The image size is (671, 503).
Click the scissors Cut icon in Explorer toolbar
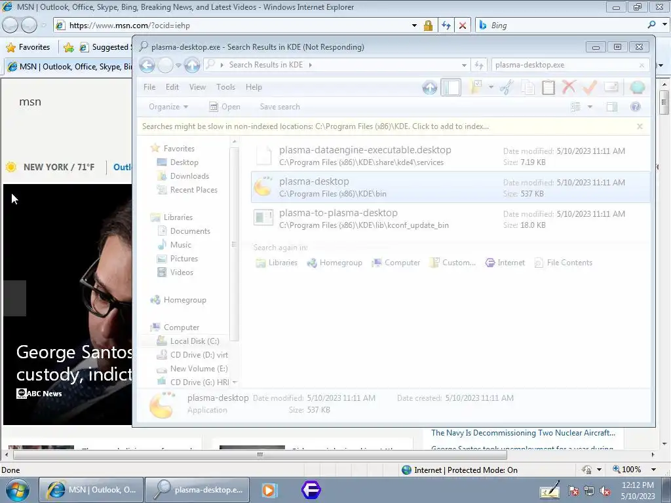(x=507, y=87)
